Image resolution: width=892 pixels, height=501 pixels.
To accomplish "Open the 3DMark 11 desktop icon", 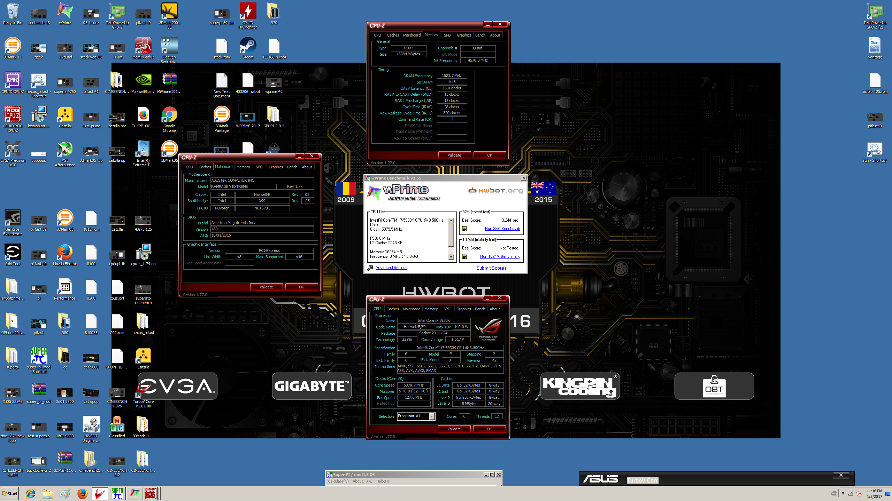I will (13, 48).
